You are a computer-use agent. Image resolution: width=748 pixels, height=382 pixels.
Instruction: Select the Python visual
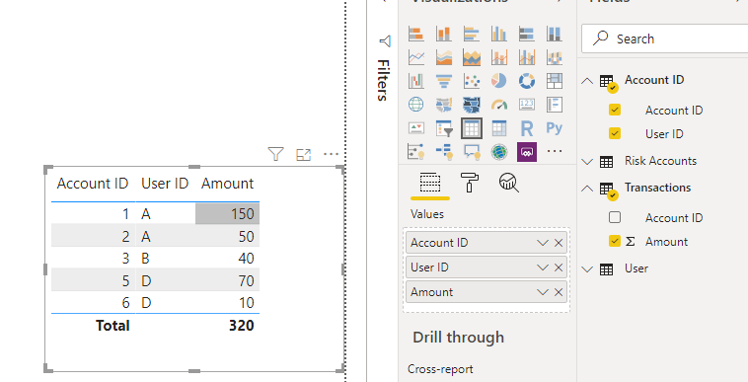pos(555,128)
